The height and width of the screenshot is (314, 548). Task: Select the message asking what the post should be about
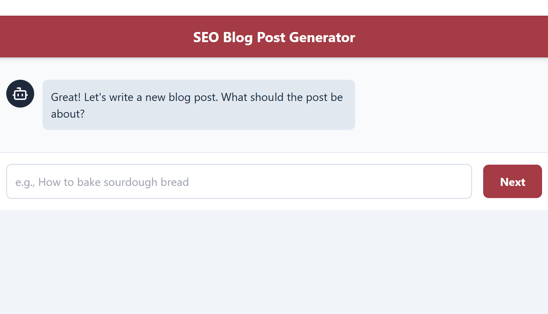(199, 105)
